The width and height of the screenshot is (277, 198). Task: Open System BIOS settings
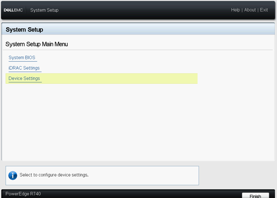tap(22, 58)
